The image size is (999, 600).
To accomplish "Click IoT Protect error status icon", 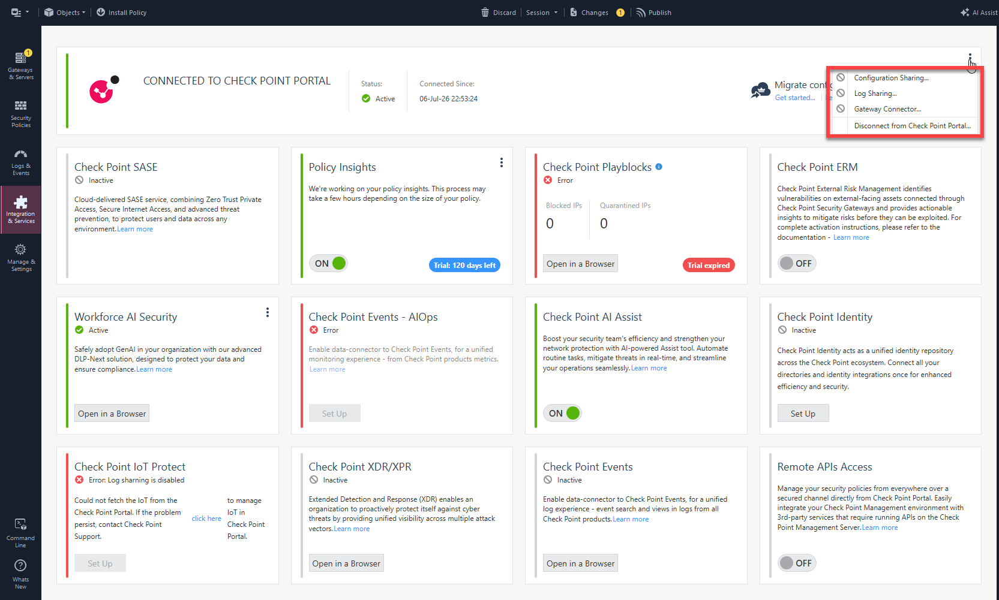I will click(79, 480).
